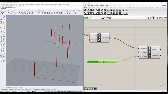Click the black Default layer swatch
The image size is (168, 94).
click(33, 91)
